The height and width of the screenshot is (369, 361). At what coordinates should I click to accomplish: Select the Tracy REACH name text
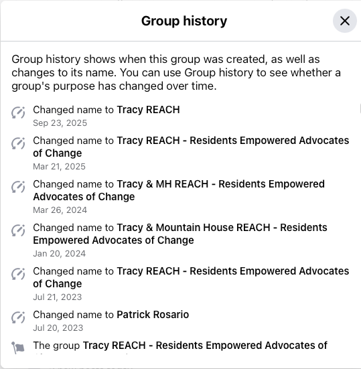(x=148, y=110)
